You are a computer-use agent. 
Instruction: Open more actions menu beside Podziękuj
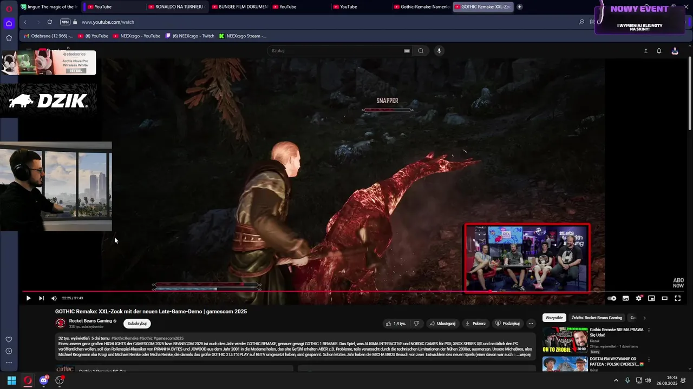click(531, 324)
